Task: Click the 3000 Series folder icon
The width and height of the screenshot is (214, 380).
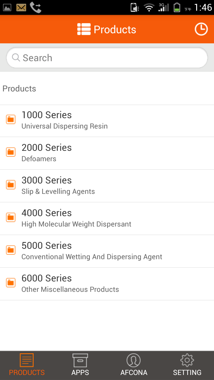Action: 11,185
